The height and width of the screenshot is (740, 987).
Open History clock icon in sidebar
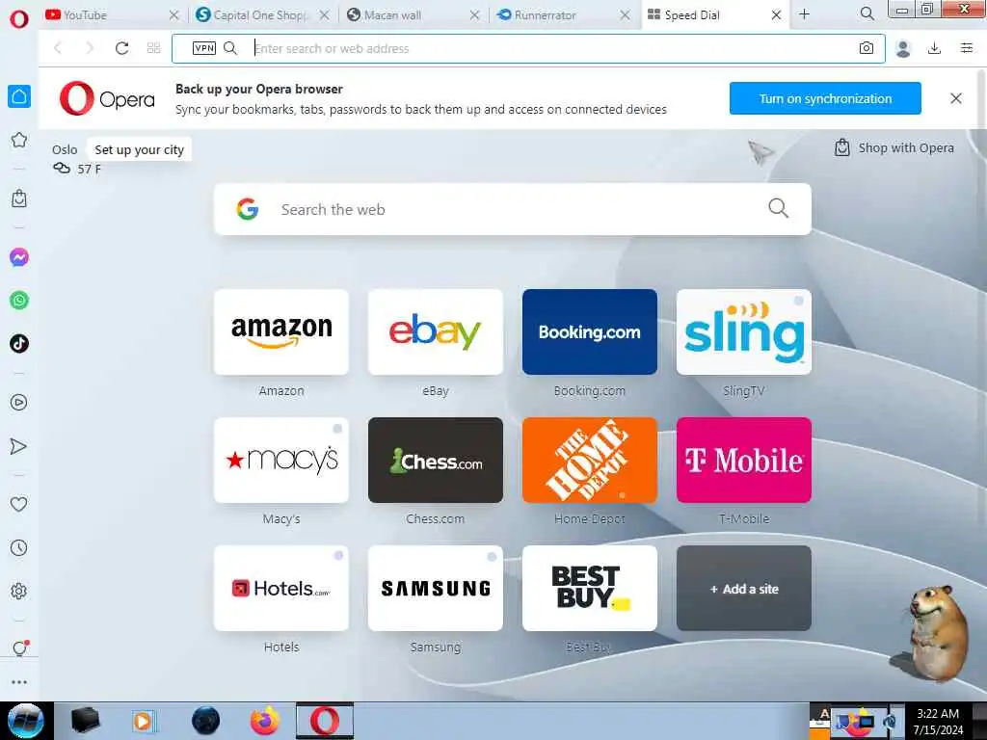pos(19,547)
